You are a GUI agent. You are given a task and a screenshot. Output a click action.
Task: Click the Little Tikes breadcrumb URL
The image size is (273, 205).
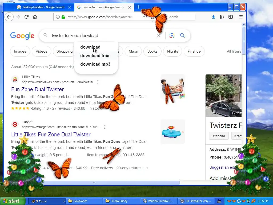click(x=58, y=82)
